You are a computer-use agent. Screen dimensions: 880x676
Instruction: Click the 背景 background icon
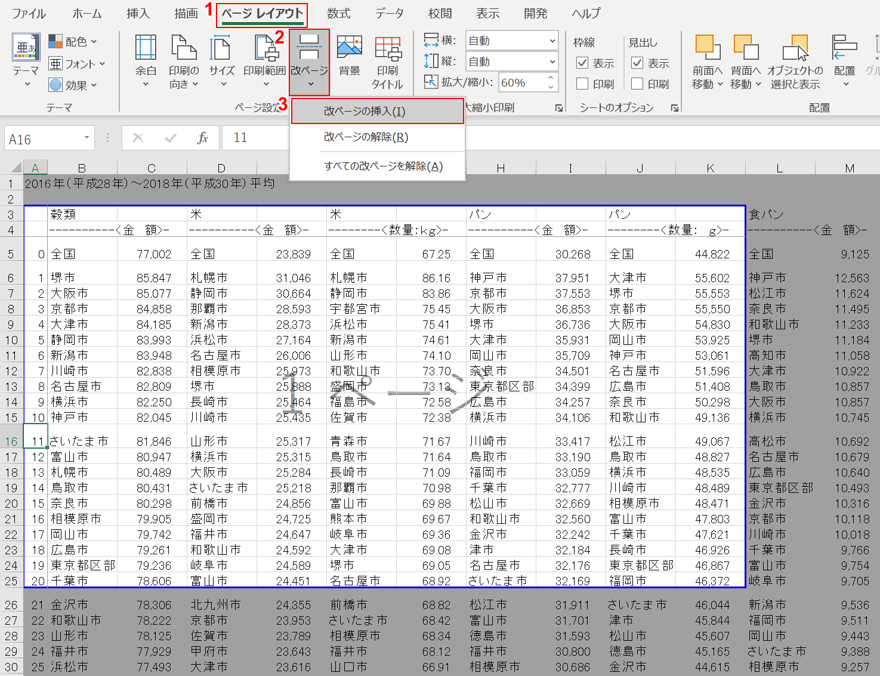click(x=350, y=48)
